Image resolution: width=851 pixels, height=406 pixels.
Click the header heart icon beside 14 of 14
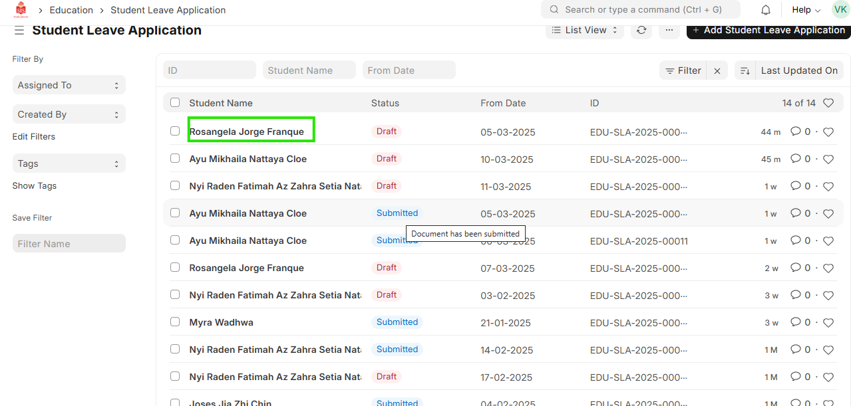pyautogui.click(x=828, y=103)
